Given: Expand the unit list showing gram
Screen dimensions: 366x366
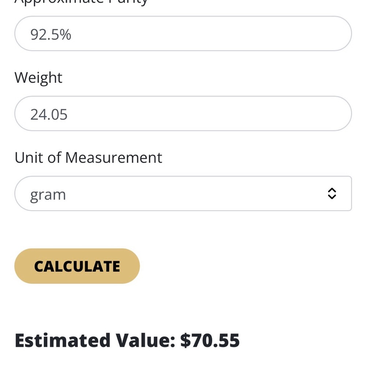Looking at the screenshot, I should [183, 194].
